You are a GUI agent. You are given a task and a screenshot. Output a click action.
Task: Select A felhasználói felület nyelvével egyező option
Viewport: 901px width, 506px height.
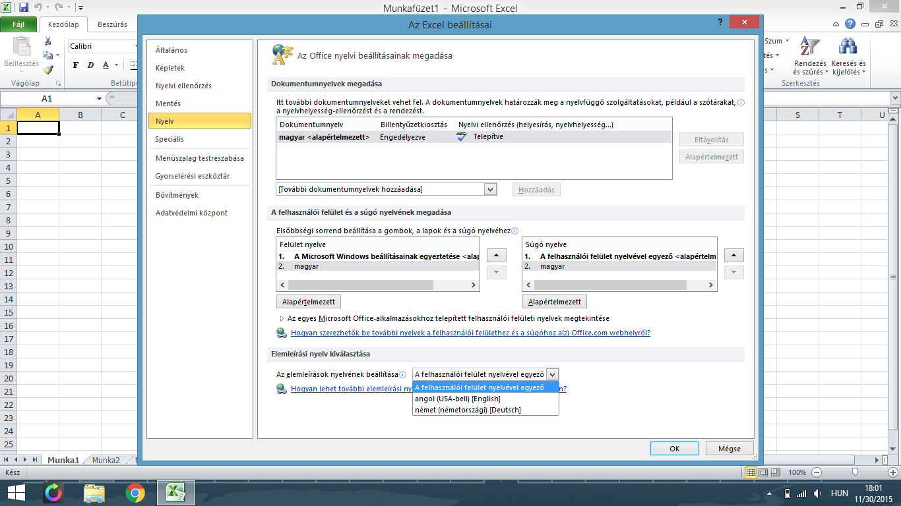[485, 387]
